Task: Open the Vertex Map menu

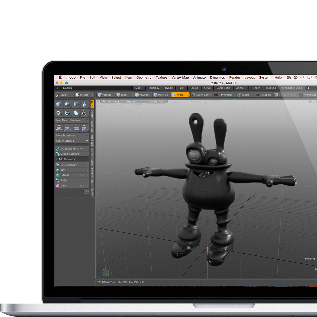Action: (x=180, y=77)
